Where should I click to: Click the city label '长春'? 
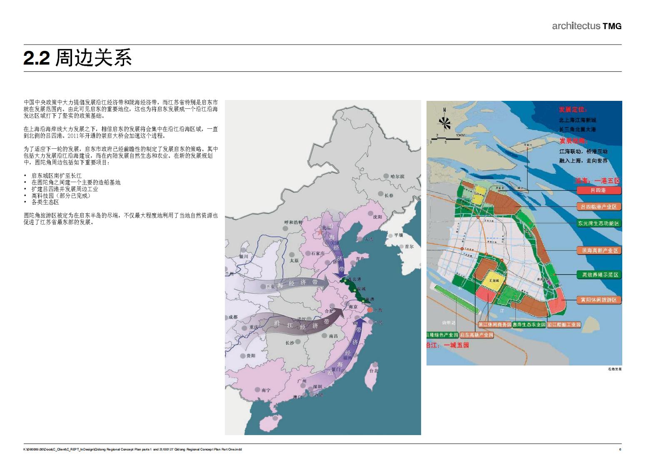point(389,195)
